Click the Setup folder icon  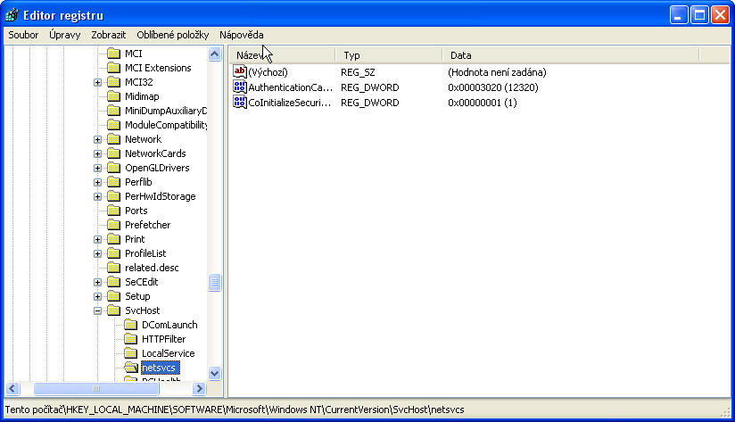coord(113,296)
